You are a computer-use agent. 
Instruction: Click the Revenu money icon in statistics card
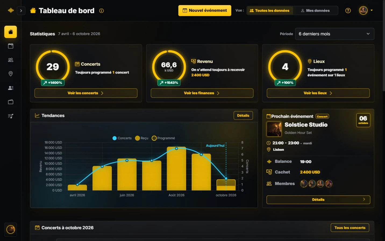pyautogui.click(x=194, y=61)
